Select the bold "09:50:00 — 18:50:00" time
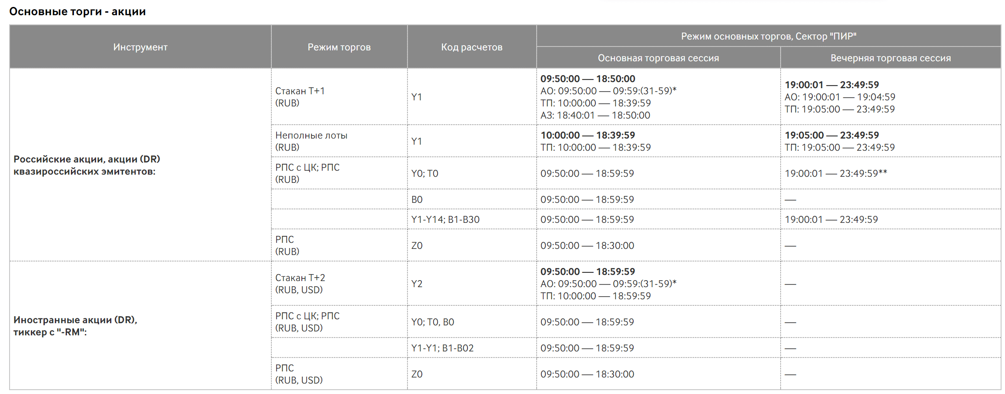This screenshot has height=394, width=1005. (588, 79)
